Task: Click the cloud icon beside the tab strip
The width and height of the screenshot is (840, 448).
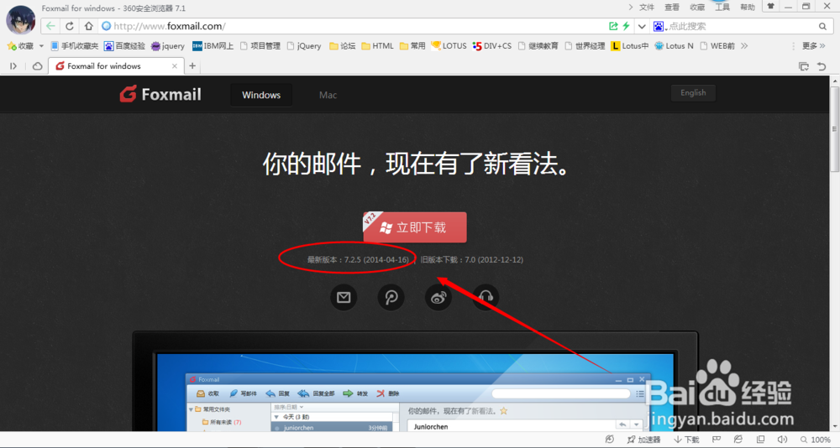Action: (37, 65)
